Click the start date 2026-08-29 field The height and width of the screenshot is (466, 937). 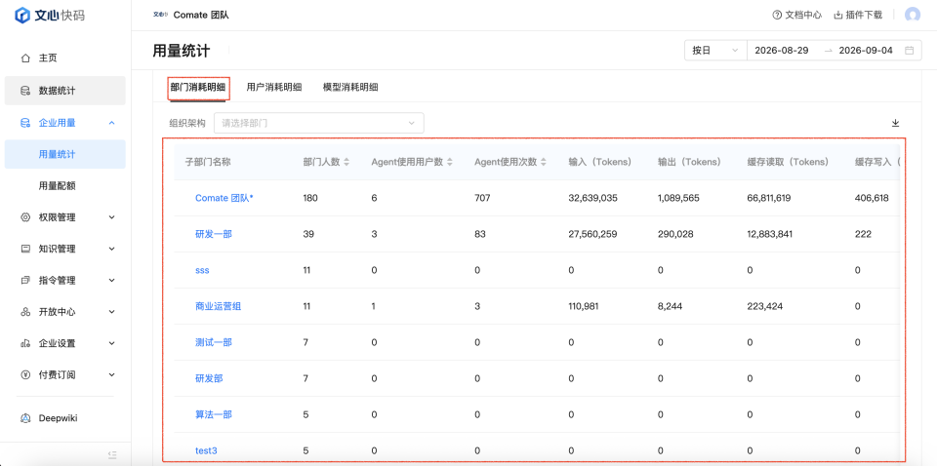pyautogui.click(x=782, y=50)
